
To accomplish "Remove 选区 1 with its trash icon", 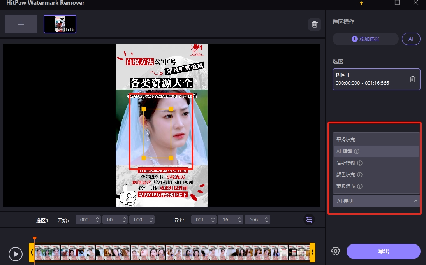I will click(x=412, y=79).
